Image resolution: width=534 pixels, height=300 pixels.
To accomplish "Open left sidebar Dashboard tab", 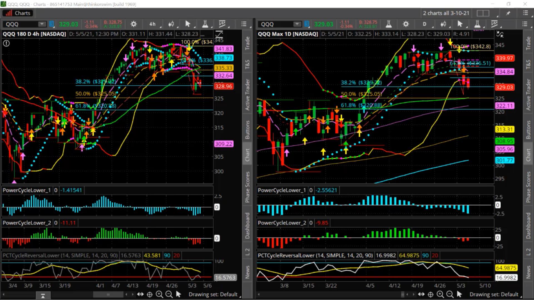I will [x=247, y=226].
